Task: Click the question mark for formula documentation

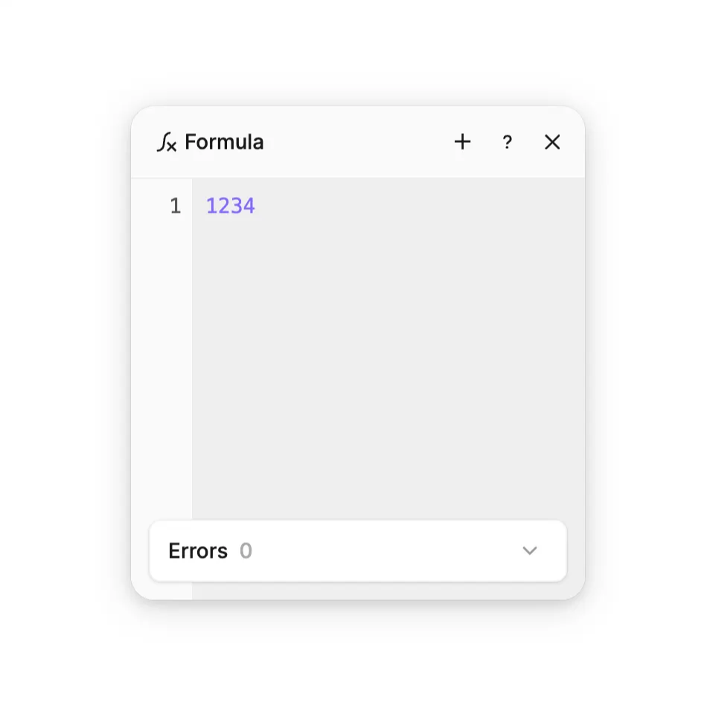Action: (x=508, y=142)
